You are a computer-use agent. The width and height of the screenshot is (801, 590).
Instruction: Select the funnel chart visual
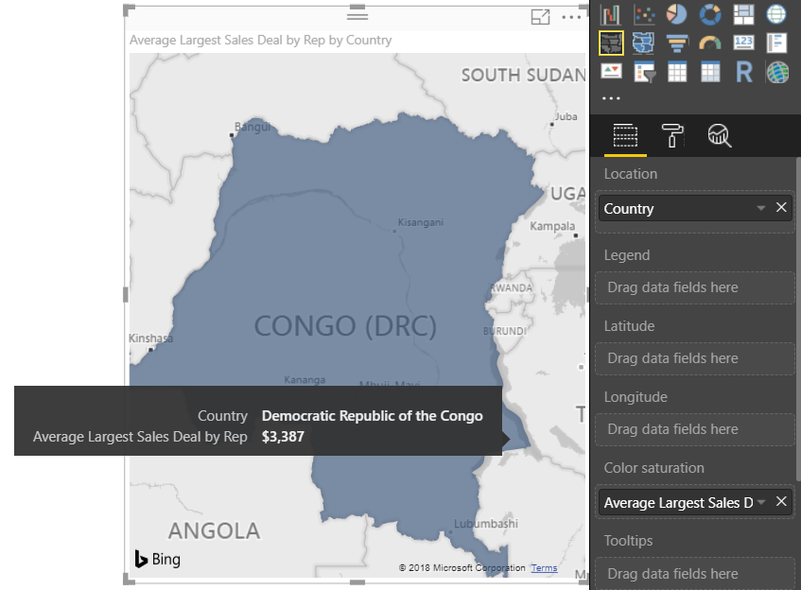point(677,43)
